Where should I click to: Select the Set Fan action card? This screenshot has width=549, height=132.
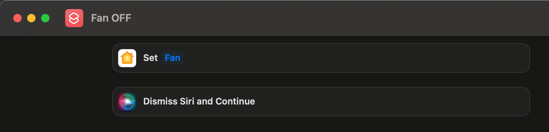click(321, 58)
